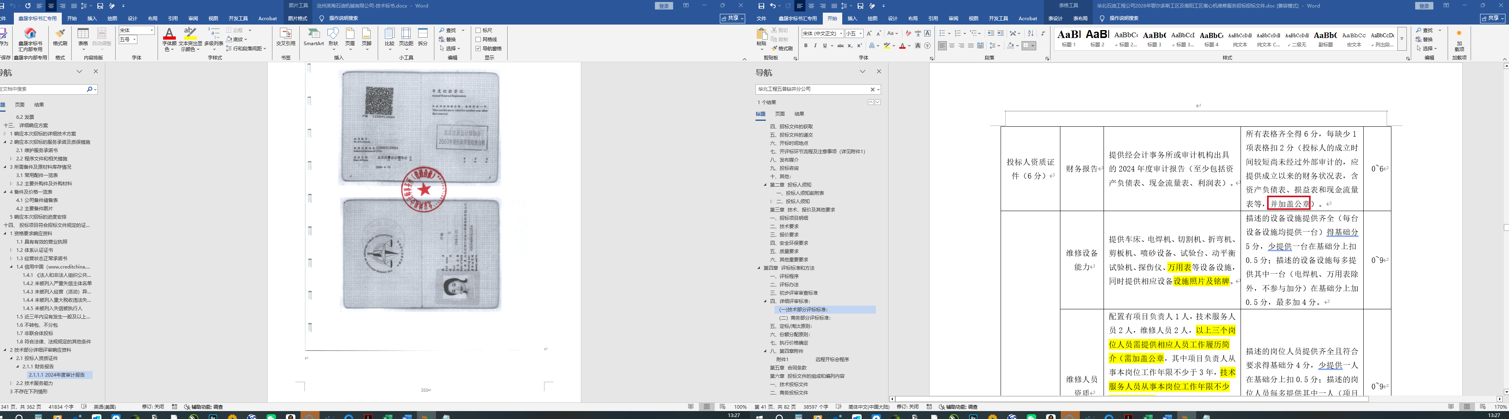Click the shading paint bucket in right ribbon
1509x419 pixels.
[x=1010, y=45]
